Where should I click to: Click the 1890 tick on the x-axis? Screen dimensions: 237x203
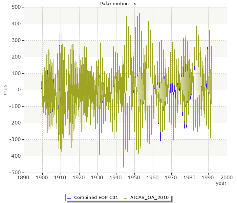pyautogui.click(x=24, y=177)
